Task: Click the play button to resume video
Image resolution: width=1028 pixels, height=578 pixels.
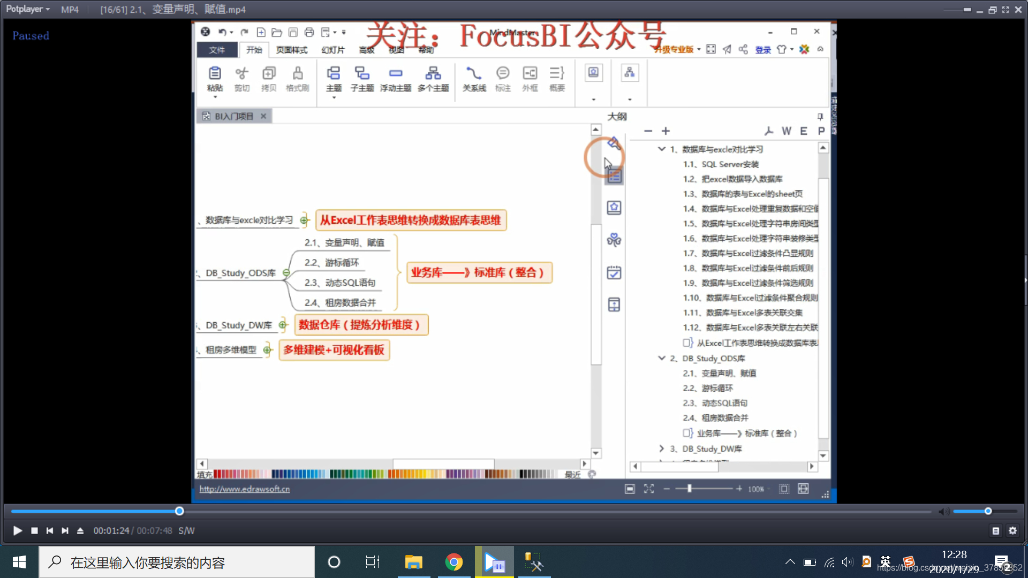Action: (17, 531)
